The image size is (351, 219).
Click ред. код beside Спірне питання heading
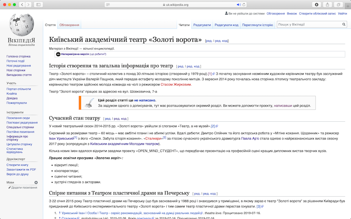209,194
